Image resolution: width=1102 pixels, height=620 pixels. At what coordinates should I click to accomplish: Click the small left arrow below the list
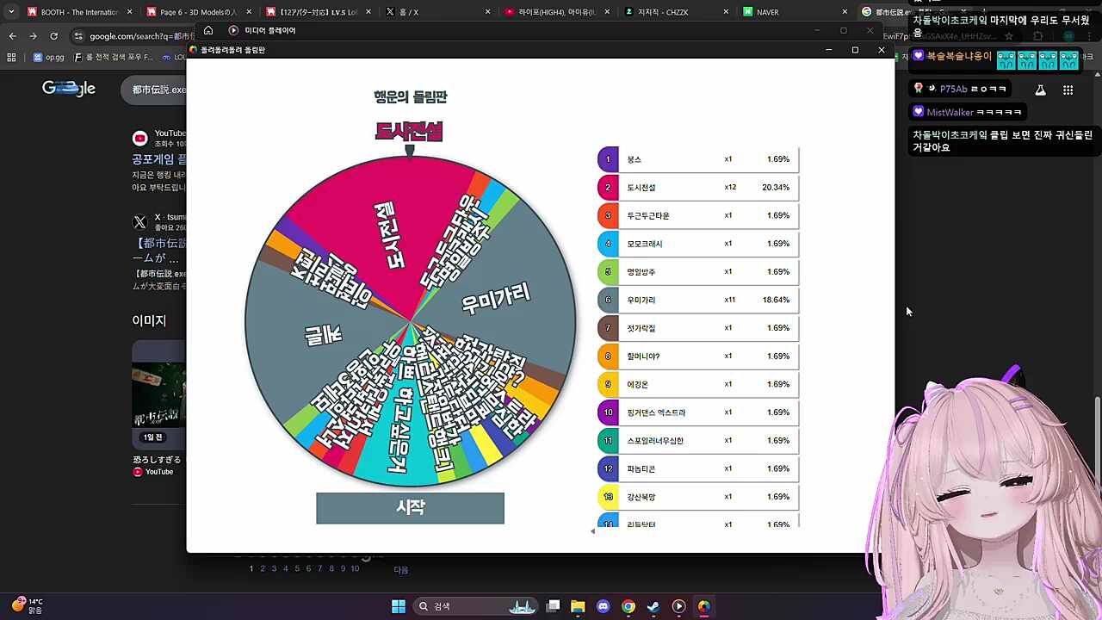592,531
